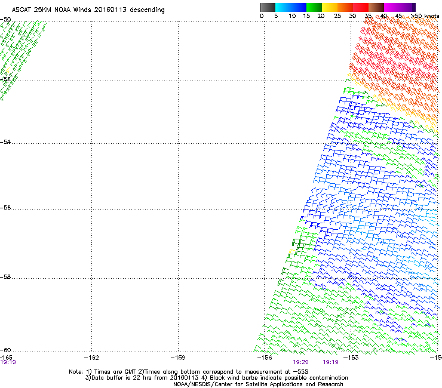Click the legend label '10'
442x388 pixels.
[x=292, y=16]
